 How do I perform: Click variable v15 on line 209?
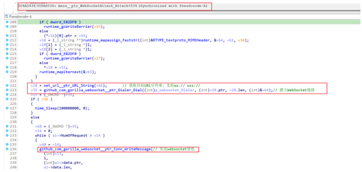pyautogui.click(x=97, y=26)
